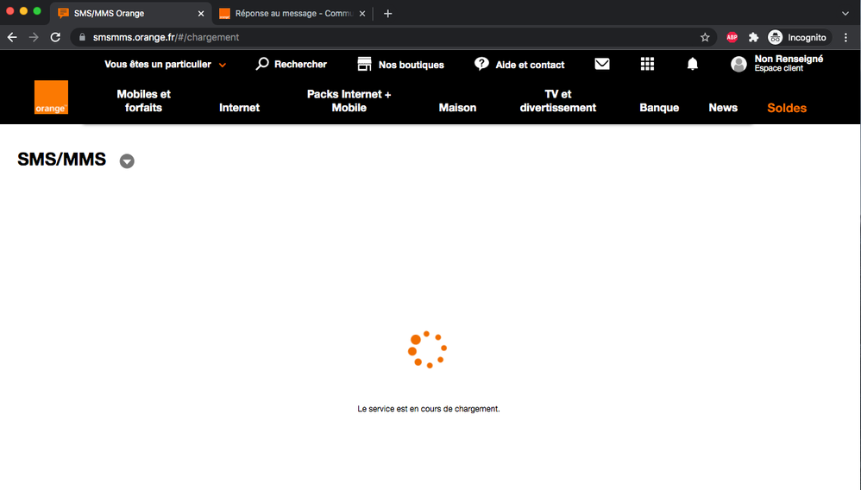
Task: Open the search magnifier icon
Action: coord(262,64)
